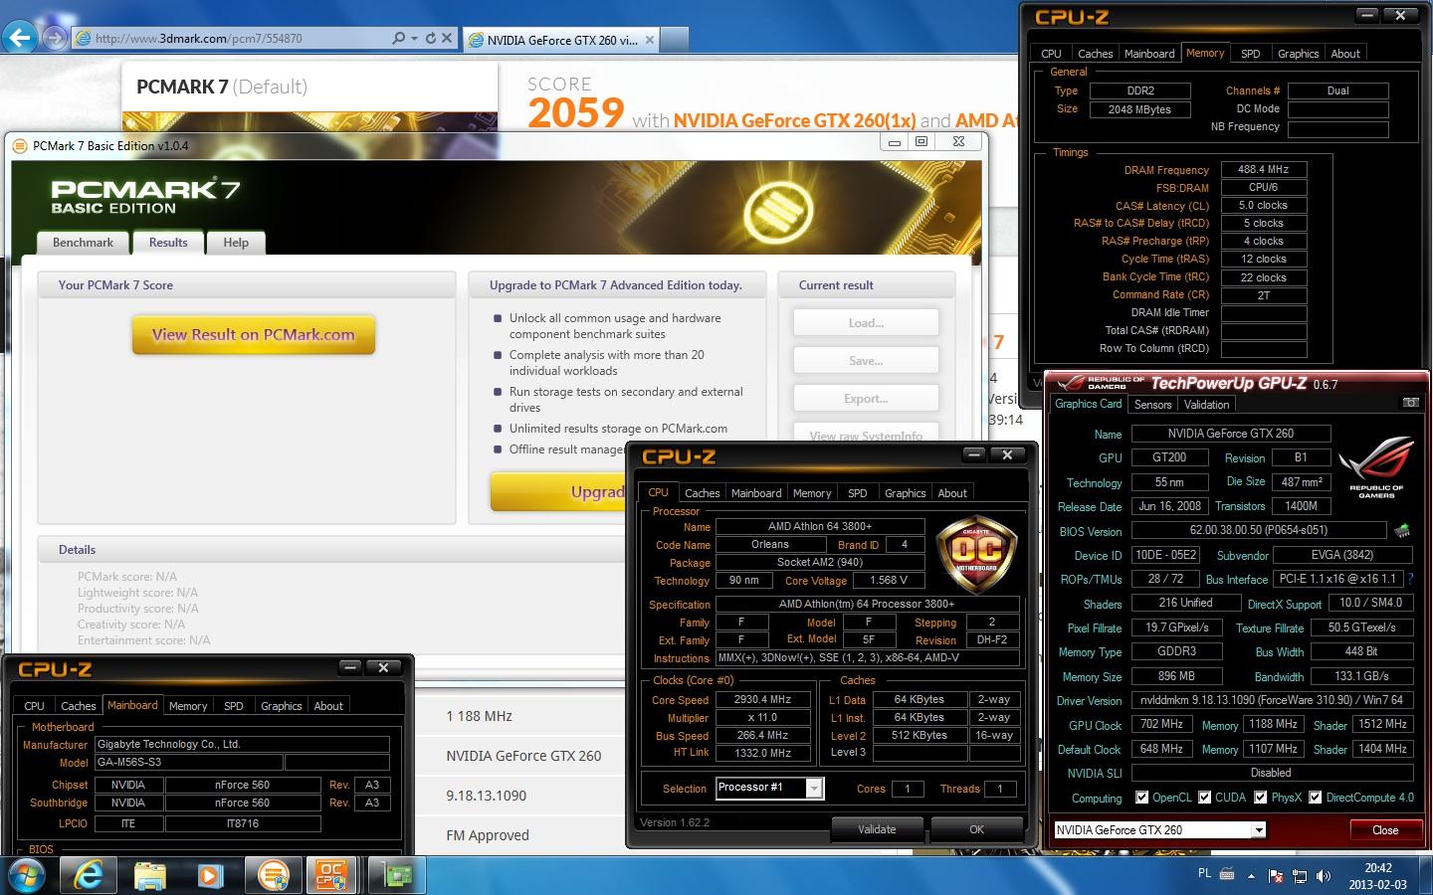Close the NVIDIA GeForce GTX 260 browser tab

650,40
